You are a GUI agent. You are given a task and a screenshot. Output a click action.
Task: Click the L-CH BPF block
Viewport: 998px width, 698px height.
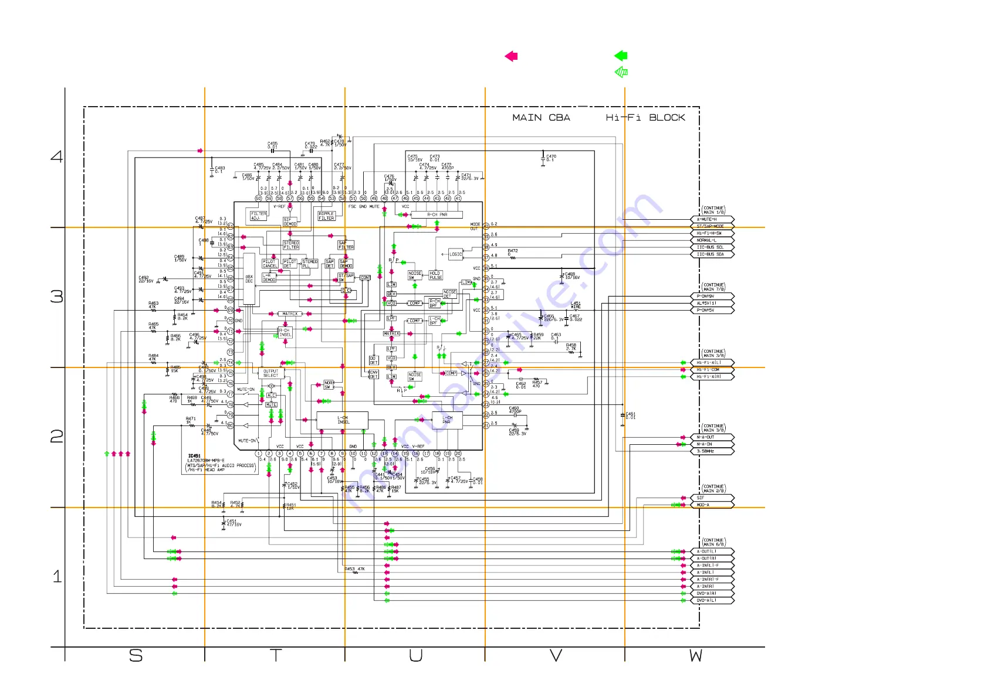click(x=434, y=321)
